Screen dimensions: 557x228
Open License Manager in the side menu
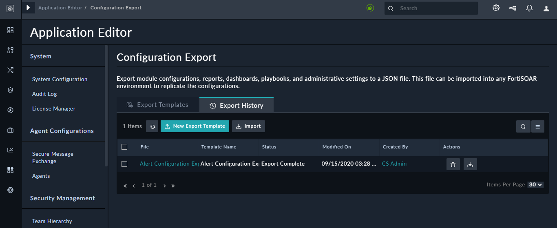54,108
